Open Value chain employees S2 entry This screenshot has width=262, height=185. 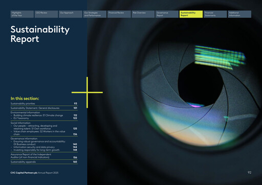coord(44,133)
